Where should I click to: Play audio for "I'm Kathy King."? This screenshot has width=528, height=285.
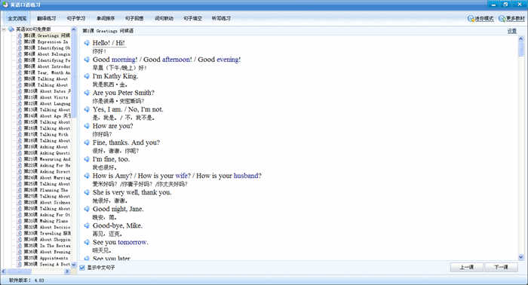[87, 76]
